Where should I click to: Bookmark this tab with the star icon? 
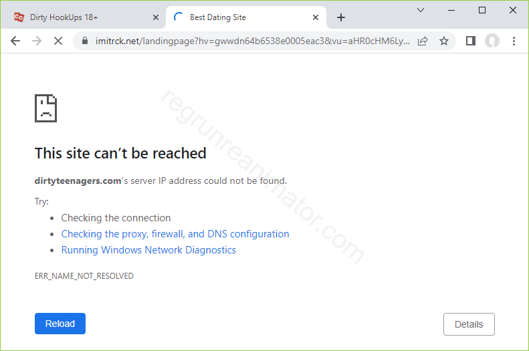pyautogui.click(x=443, y=41)
